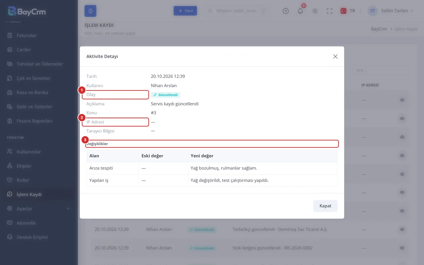Expand the Ayarlar sidebar chevron

(x=68, y=209)
